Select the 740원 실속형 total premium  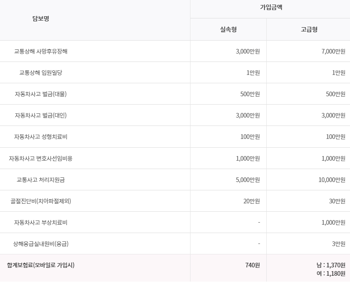tap(252, 265)
